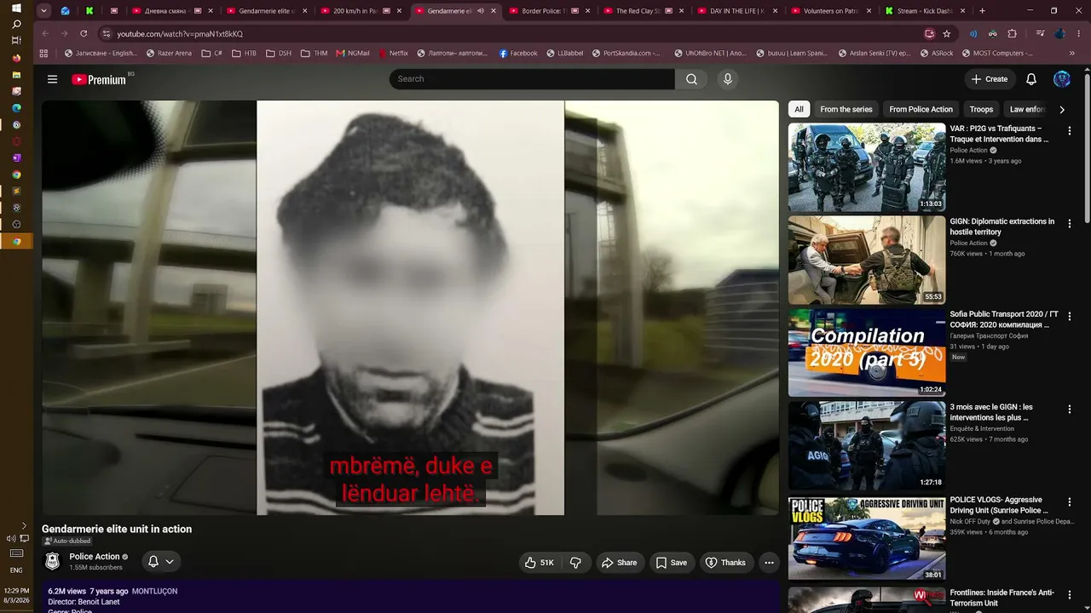The image size is (1091, 613).
Task: Open the HTB bookmarks folder
Action: pyautogui.click(x=244, y=53)
